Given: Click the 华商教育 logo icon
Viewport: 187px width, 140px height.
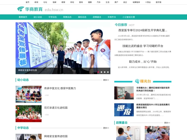Looking at the screenshot, I should click(x=21, y=9).
